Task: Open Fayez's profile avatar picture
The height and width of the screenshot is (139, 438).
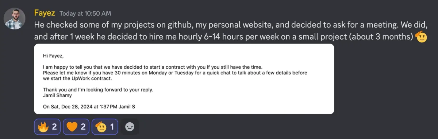Action: [x=15, y=19]
